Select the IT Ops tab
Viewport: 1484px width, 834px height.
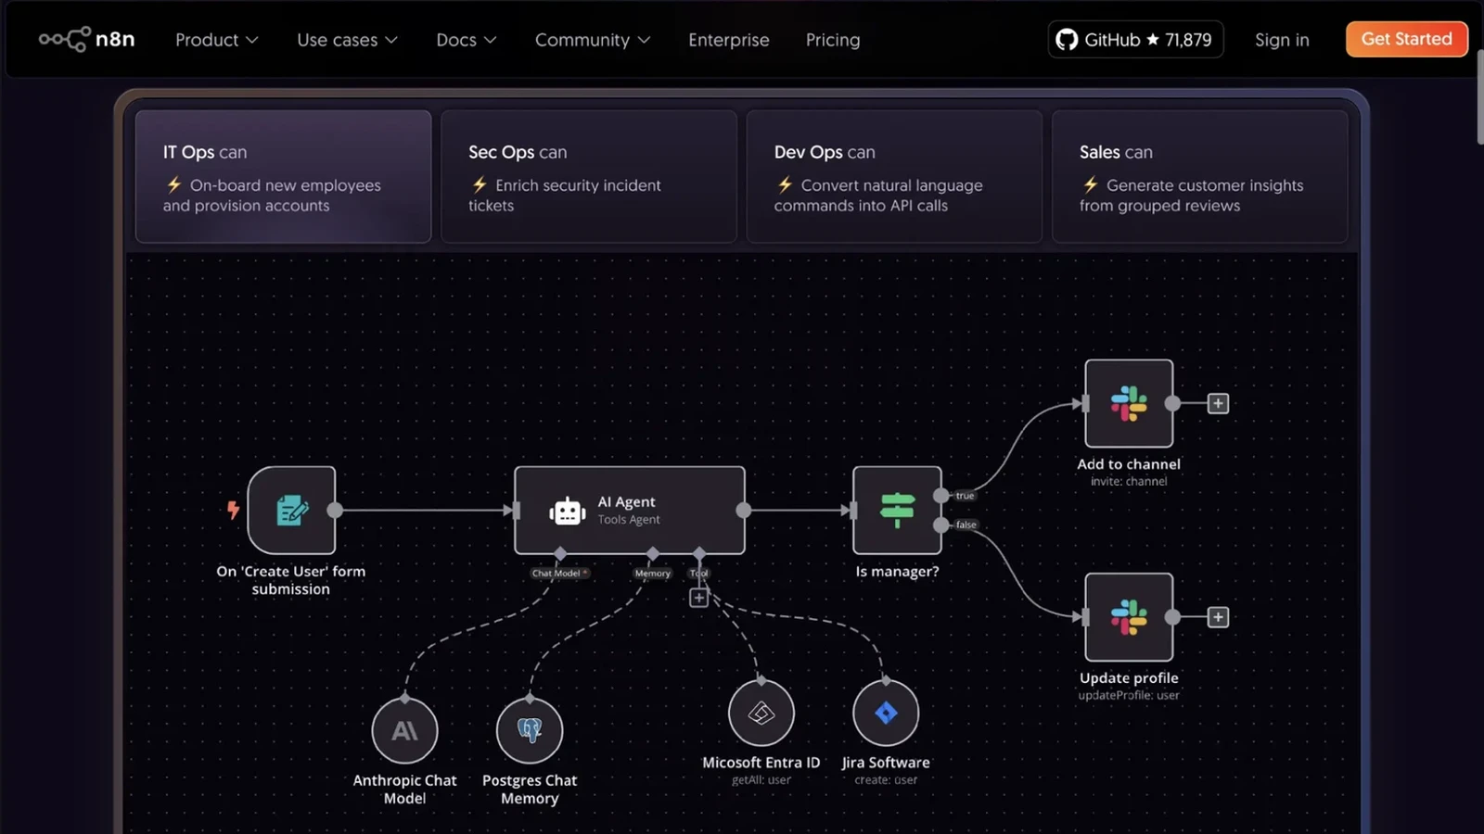[283, 177]
